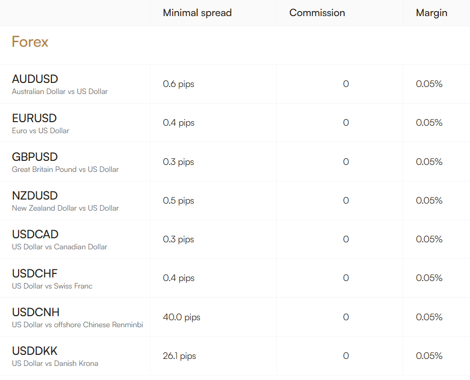The height and width of the screenshot is (380, 470).
Task: Click the Euro vs US Dollar description
Action: coord(41,131)
